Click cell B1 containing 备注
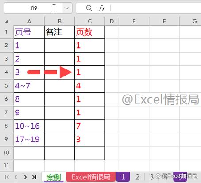Image resolution: width=201 pixels, height=183 pixels. [60, 32]
